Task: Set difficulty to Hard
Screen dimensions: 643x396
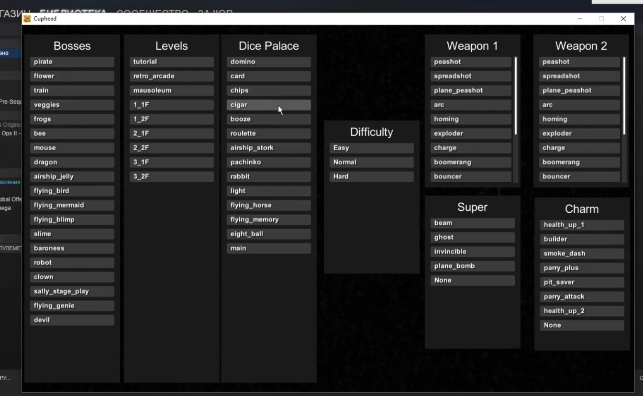Action: pos(372,177)
